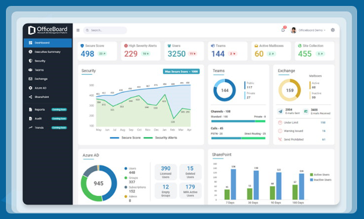Click the Azure AD donut chart showing 945

tap(98, 183)
